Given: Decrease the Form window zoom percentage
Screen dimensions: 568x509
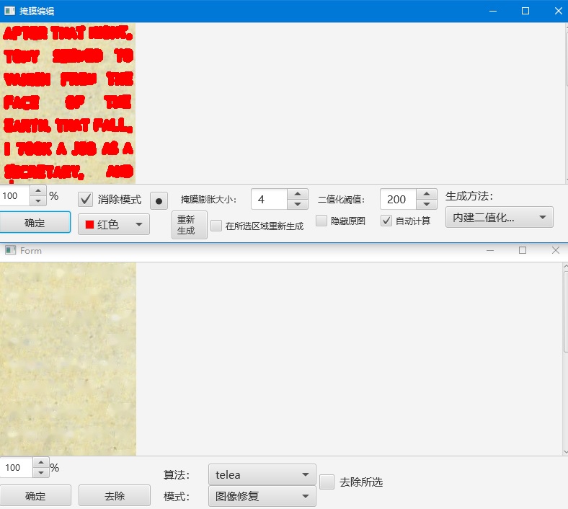Looking at the screenshot, I should pyautogui.click(x=41, y=472).
